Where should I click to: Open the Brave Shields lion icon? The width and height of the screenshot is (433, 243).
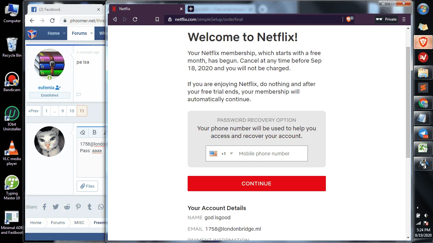coord(349,19)
